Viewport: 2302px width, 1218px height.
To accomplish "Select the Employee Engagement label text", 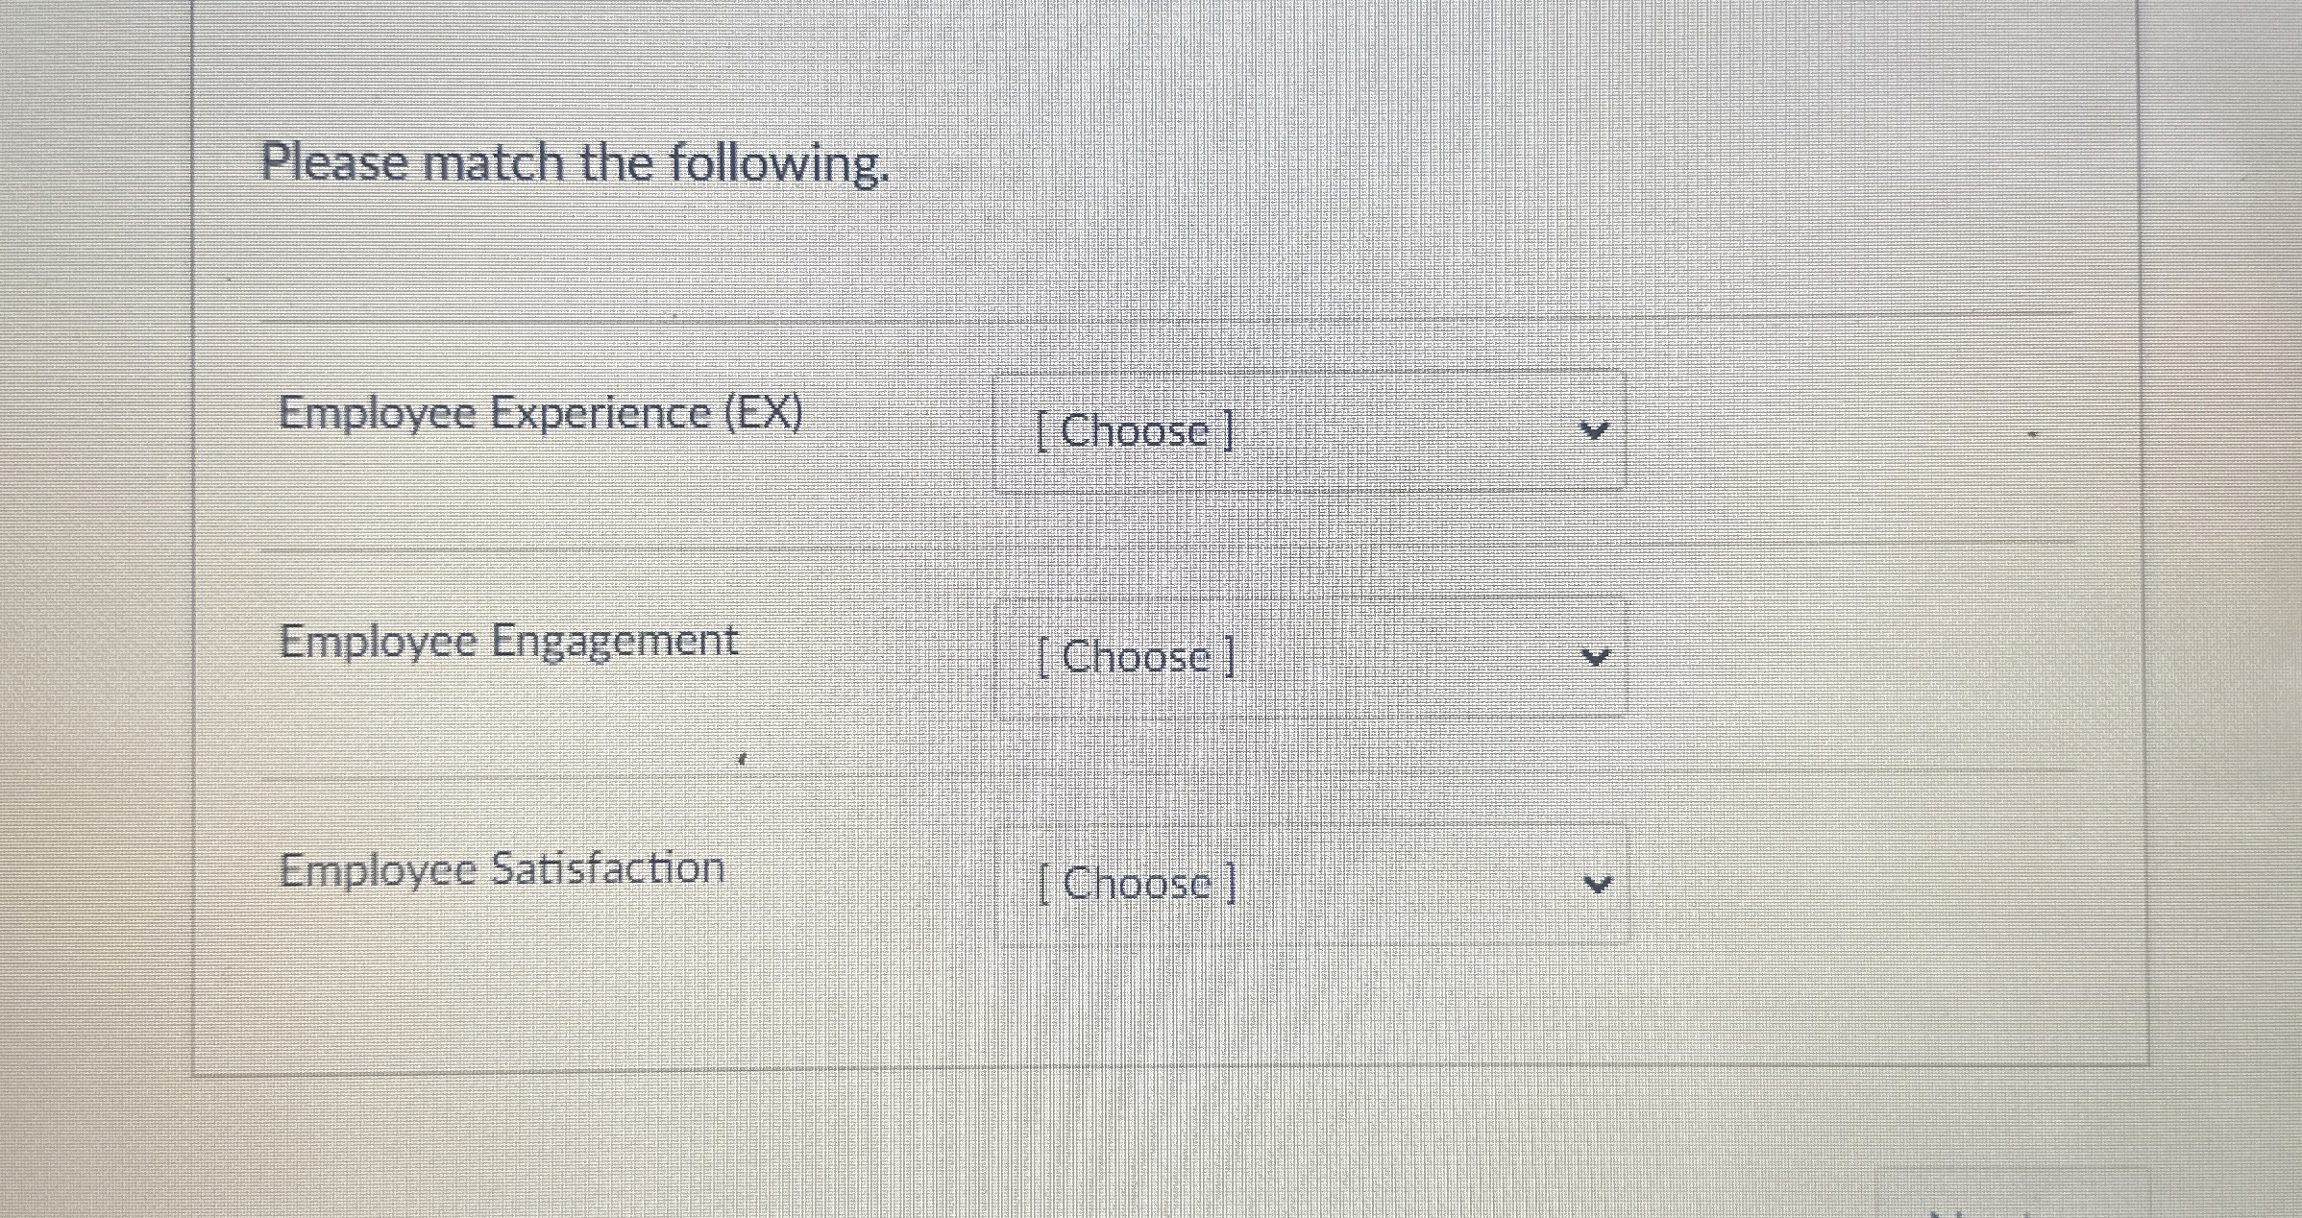I will click(x=509, y=640).
